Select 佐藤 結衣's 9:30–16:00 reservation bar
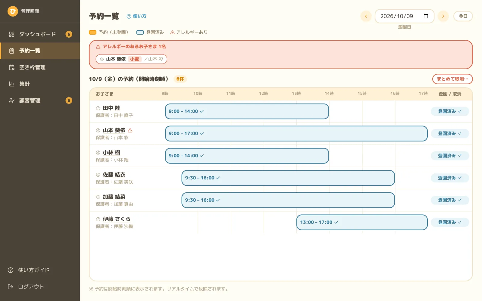The image size is (482, 301). 288,178
